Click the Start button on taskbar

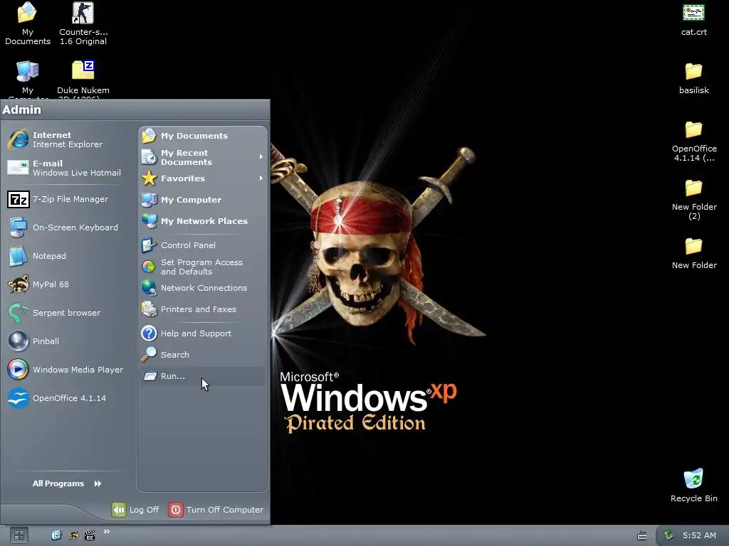pyautogui.click(x=19, y=535)
